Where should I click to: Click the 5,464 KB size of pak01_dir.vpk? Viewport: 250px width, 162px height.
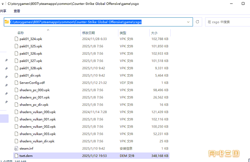tap(162, 75)
